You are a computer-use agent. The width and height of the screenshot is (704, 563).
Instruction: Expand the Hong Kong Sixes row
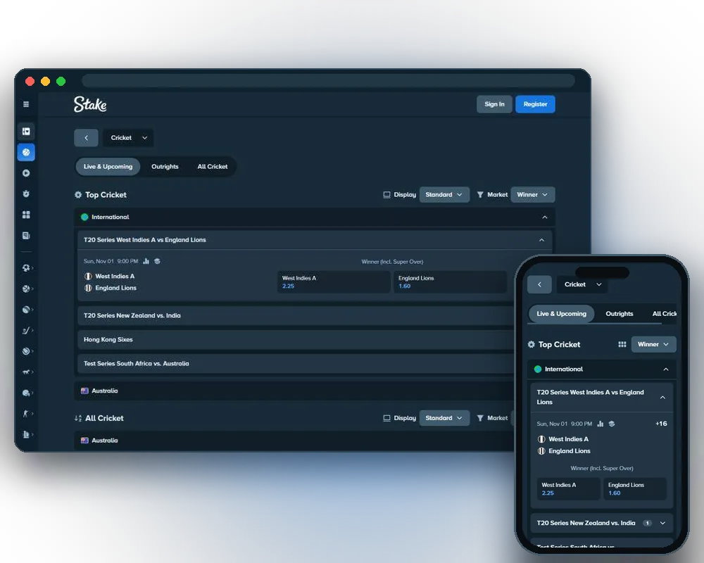[x=296, y=339]
